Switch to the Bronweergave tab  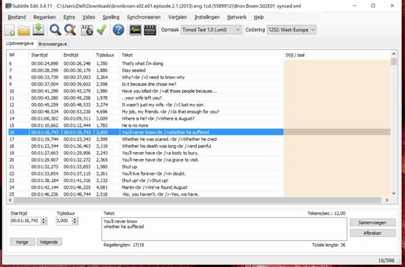tap(53, 44)
